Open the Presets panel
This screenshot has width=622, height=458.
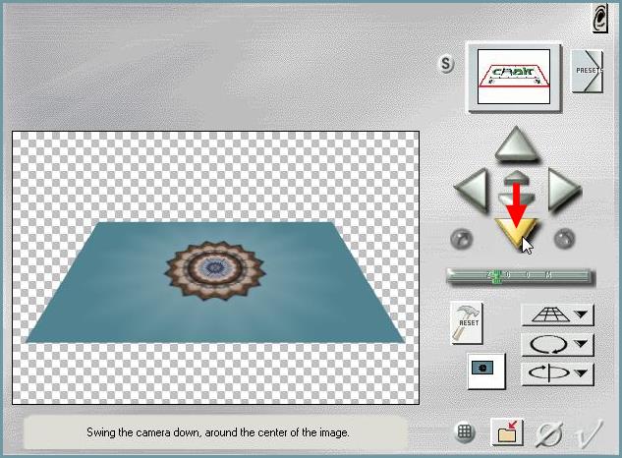point(587,70)
